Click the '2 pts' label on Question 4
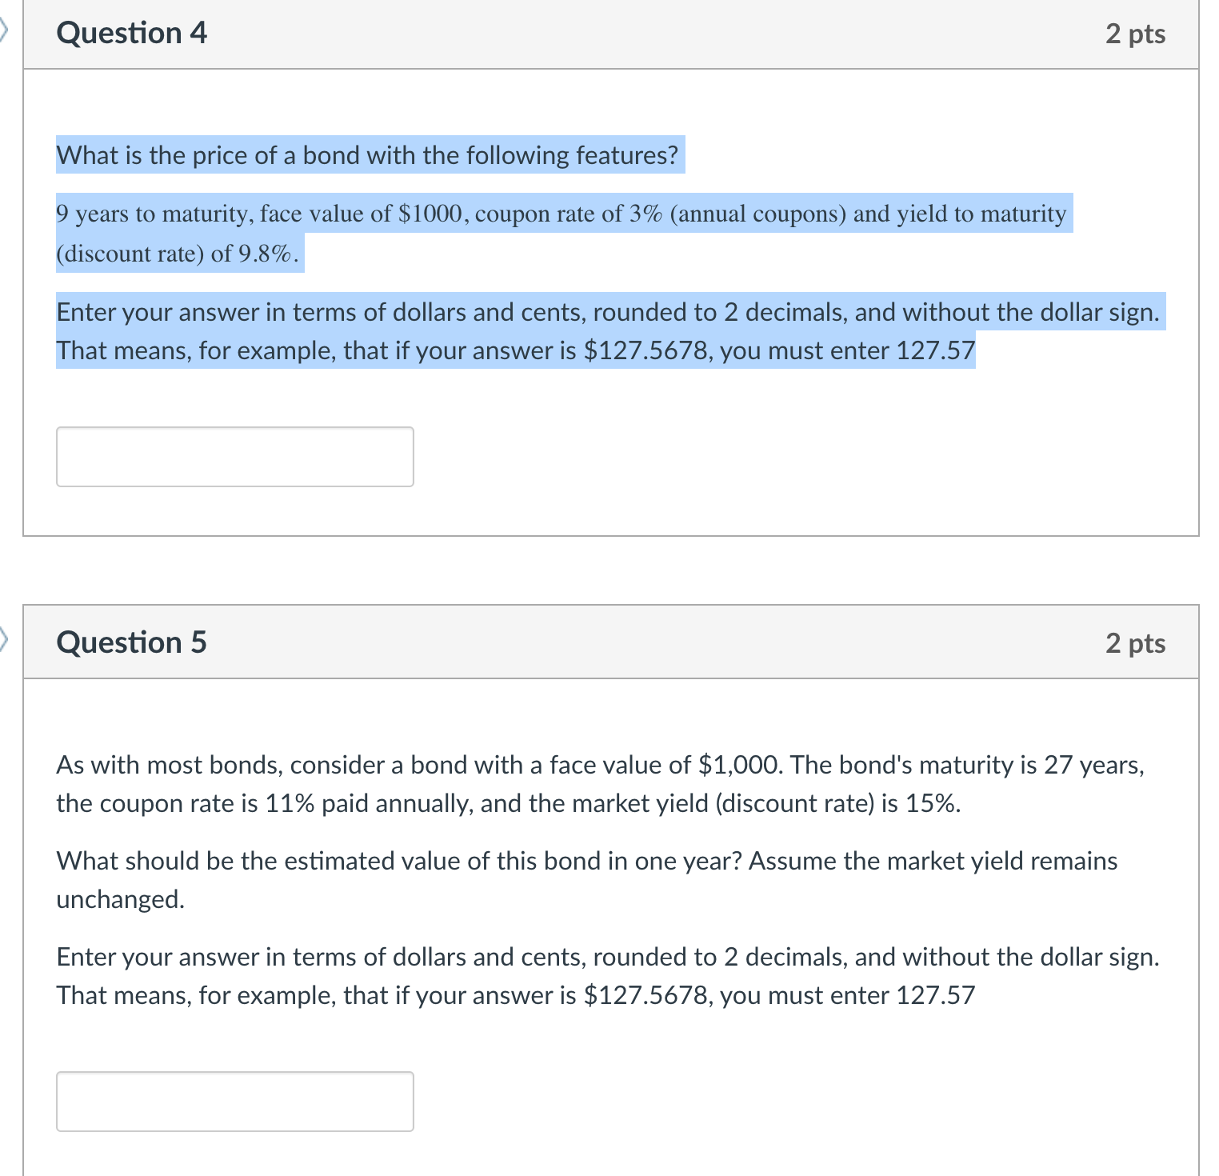Image resolution: width=1219 pixels, height=1176 pixels. click(1137, 34)
